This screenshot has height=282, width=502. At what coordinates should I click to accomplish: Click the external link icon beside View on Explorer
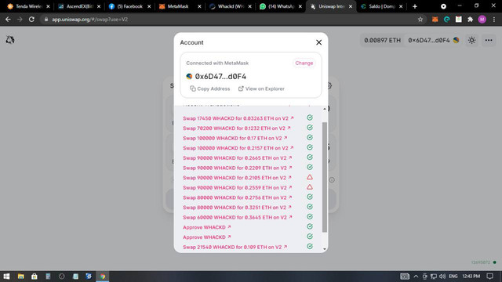coord(241,89)
